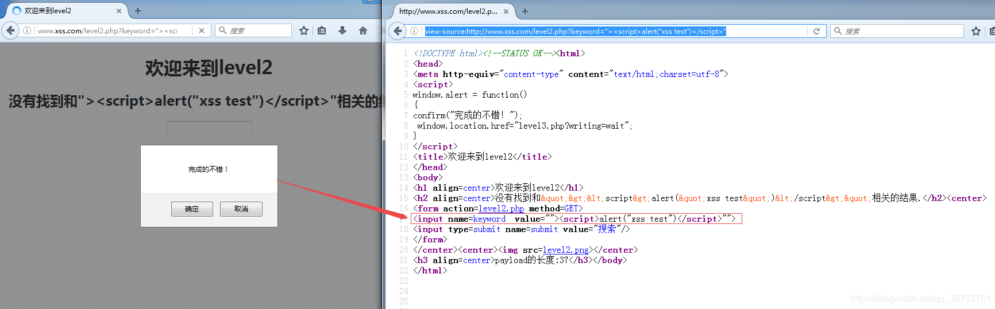Click the search magnifier icon in the view-source window
Viewport: 995px width, 309px height.
(x=838, y=31)
